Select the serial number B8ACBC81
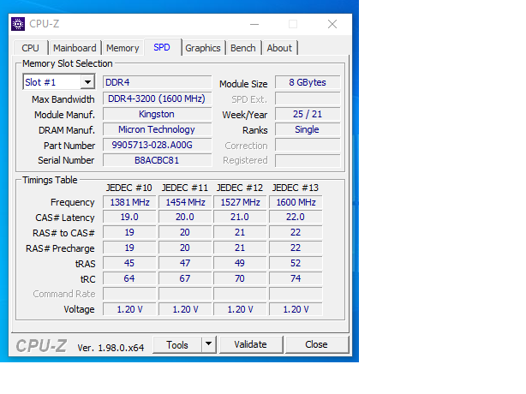The image size is (526, 394). click(x=157, y=160)
